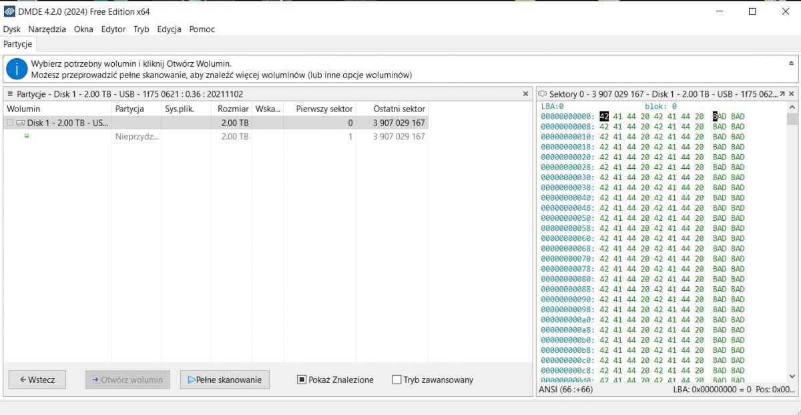This screenshot has height=415, width=801.
Task: Click the drive icon beside Disk 1
Action: 20,123
